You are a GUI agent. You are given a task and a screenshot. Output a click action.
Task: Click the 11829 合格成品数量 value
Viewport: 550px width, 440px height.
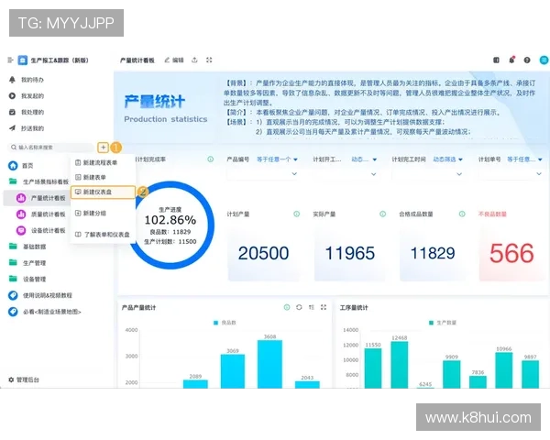(x=433, y=253)
